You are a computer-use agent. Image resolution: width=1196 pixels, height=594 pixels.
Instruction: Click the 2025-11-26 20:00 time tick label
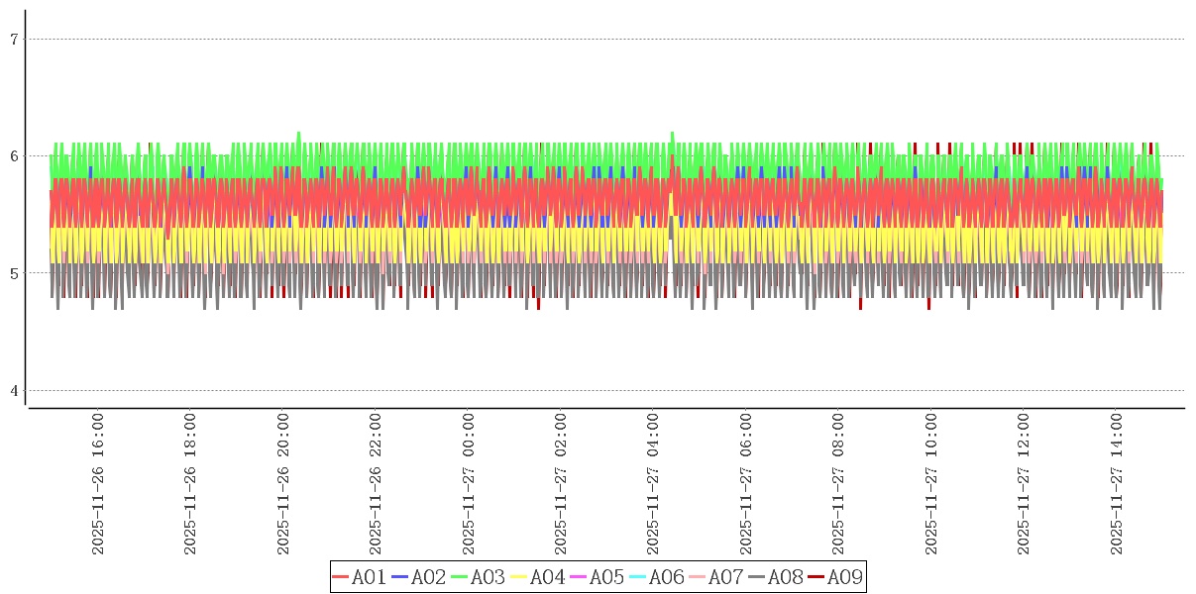pyautogui.click(x=283, y=484)
